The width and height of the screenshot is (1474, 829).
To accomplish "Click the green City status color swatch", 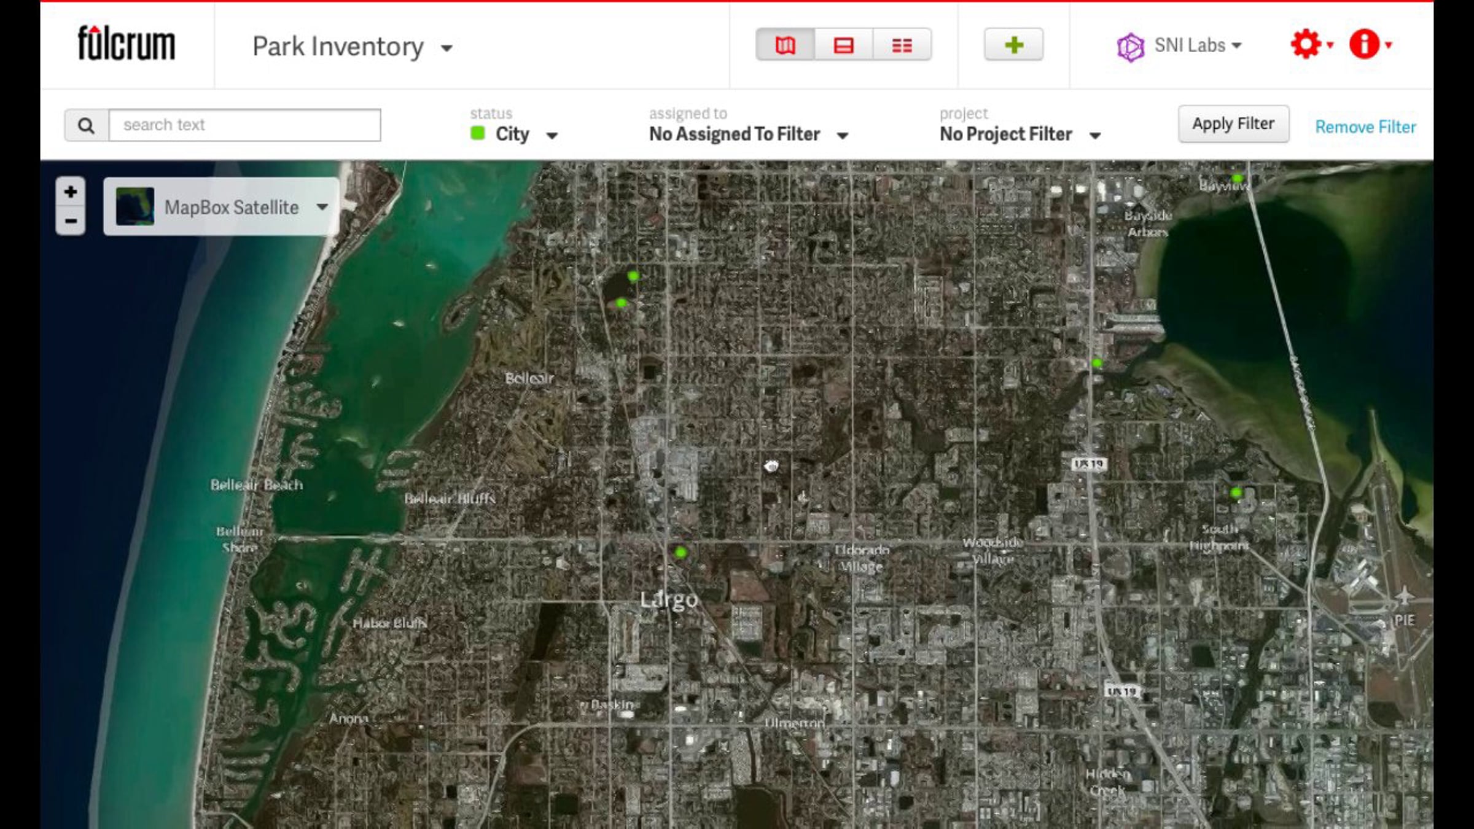I will click(x=478, y=133).
